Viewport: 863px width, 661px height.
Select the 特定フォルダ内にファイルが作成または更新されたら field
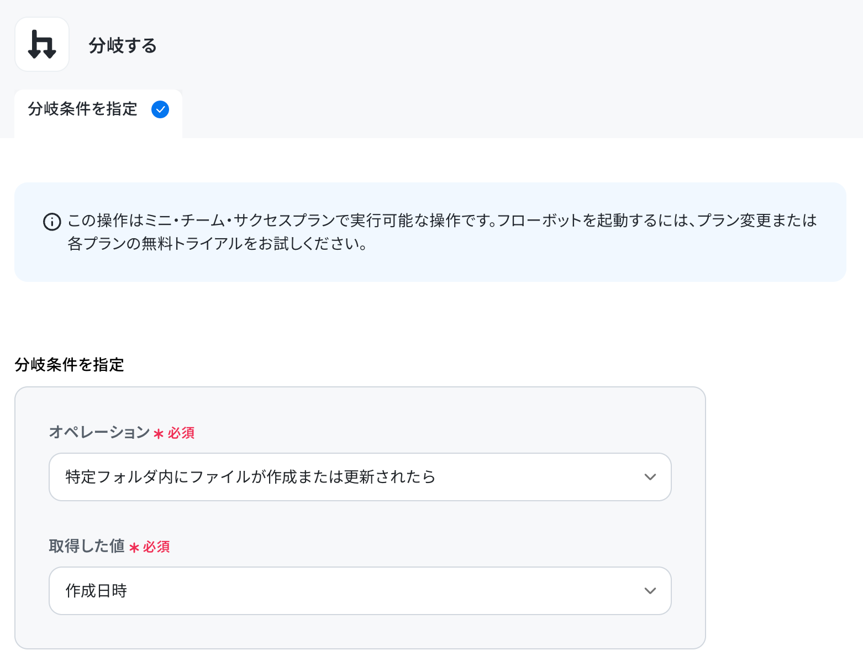coord(360,477)
